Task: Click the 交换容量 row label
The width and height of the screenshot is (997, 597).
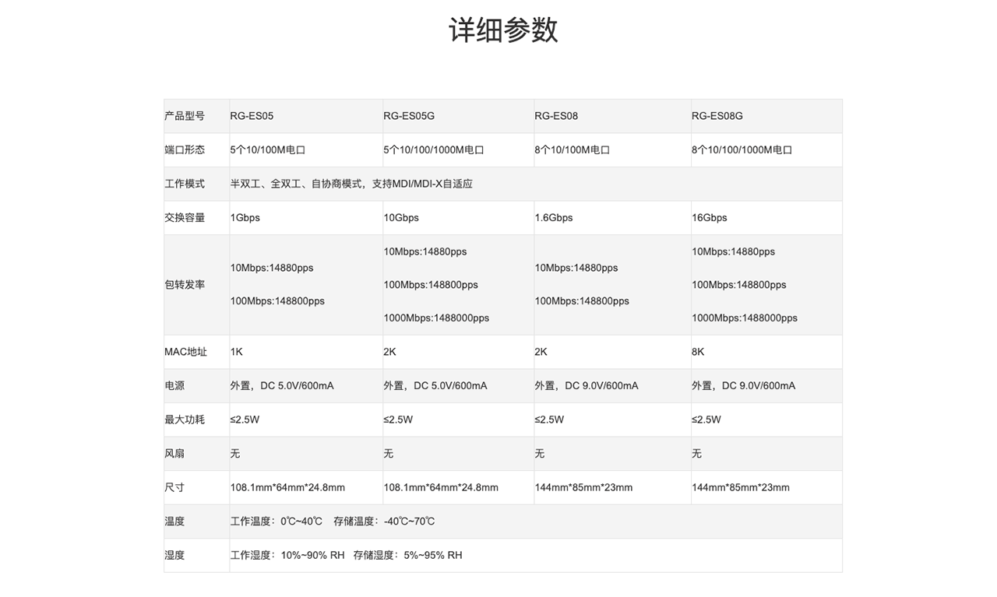Action: pyautogui.click(x=185, y=218)
